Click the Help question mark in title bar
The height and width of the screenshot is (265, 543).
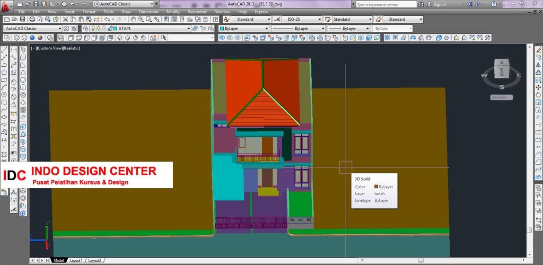[x=494, y=4]
